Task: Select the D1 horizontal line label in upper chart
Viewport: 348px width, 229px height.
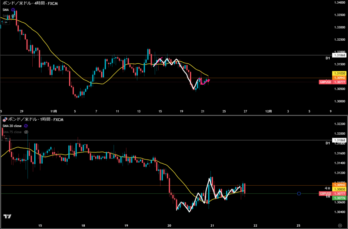Action: click(328, 58)
